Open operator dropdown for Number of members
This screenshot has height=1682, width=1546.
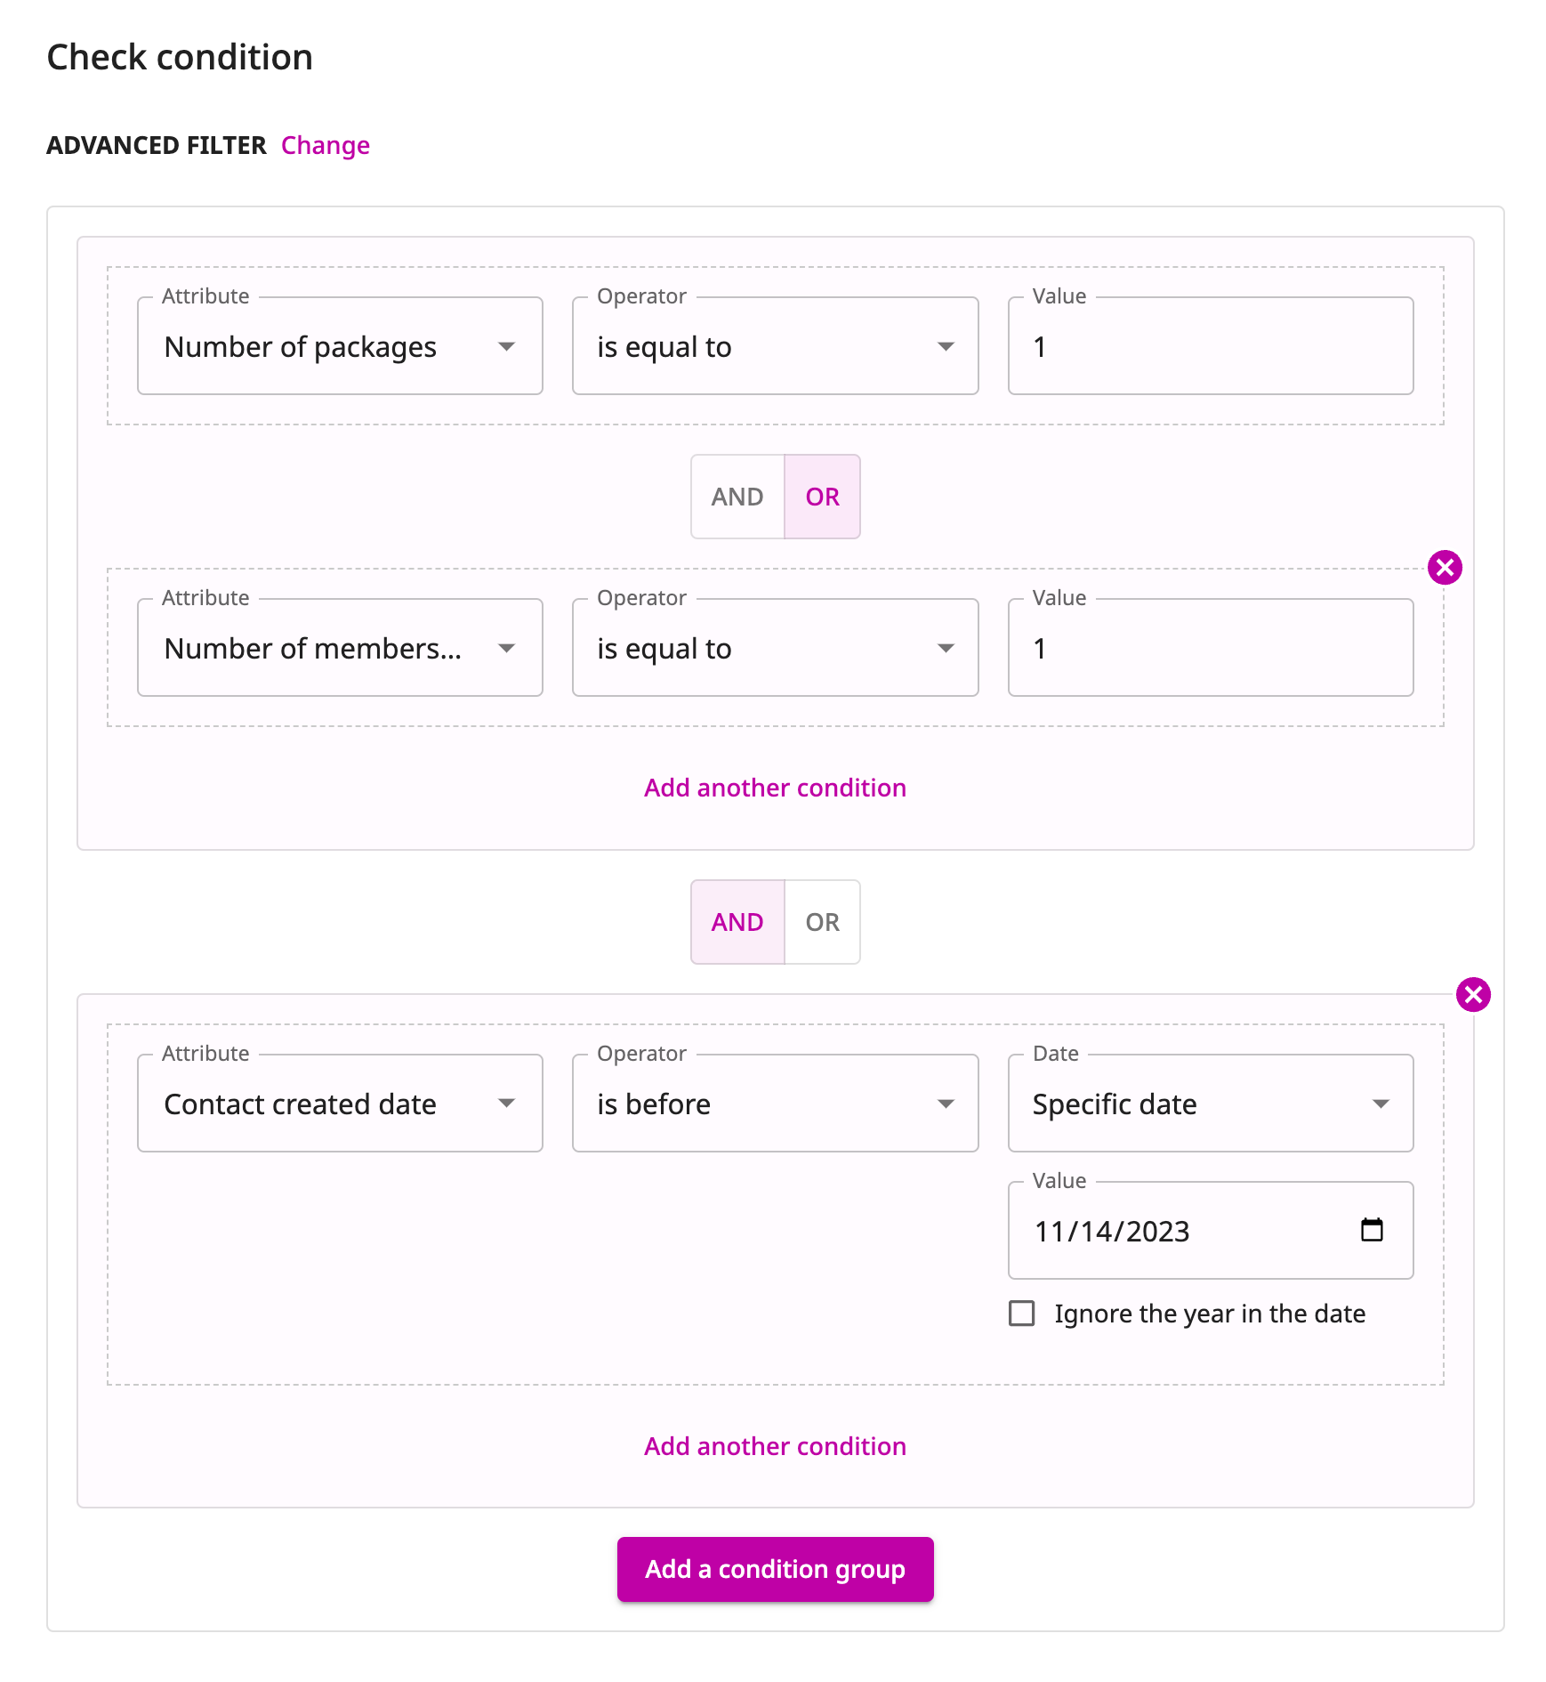[775, 648]
